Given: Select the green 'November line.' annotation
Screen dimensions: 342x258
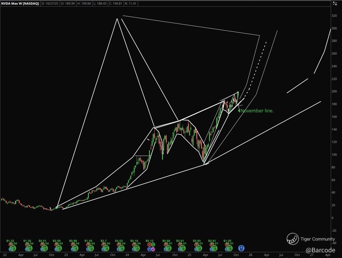Looking at the screenshot, I should coord(257,111).
